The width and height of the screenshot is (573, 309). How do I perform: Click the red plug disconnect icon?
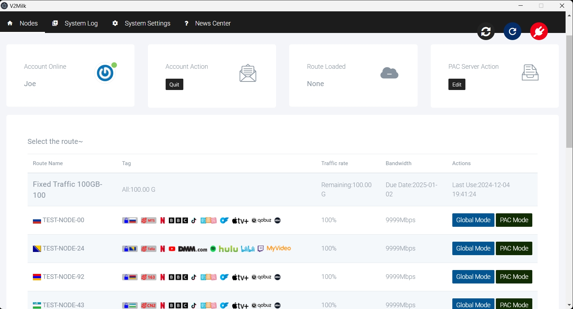539,32
